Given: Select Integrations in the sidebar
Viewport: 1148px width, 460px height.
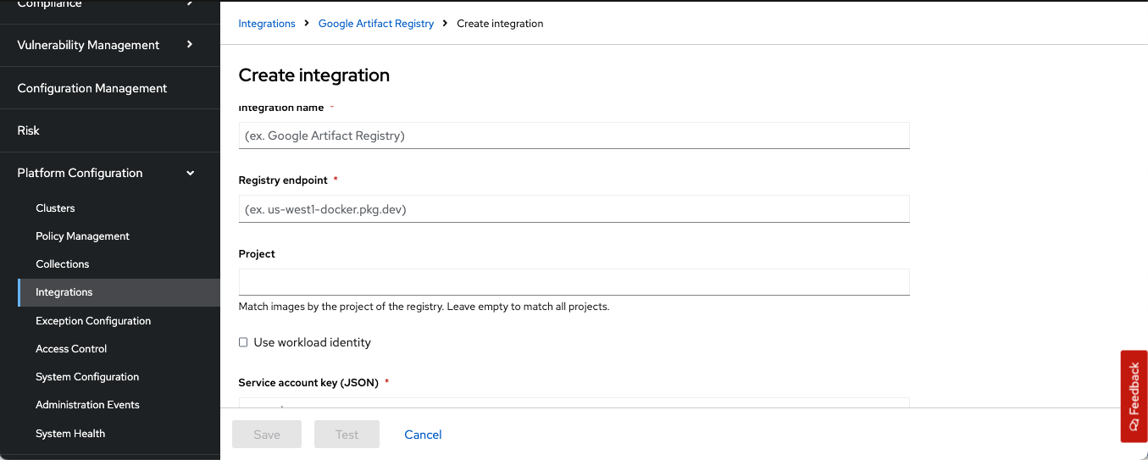Looking at the screenshot, I should (64, 292).
